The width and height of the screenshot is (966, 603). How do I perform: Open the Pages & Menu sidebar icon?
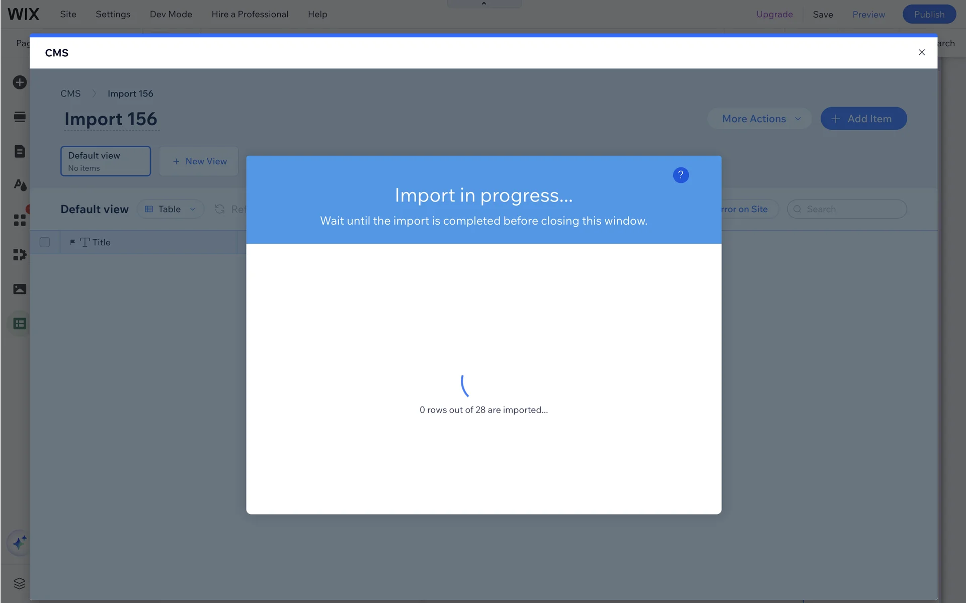20,151
